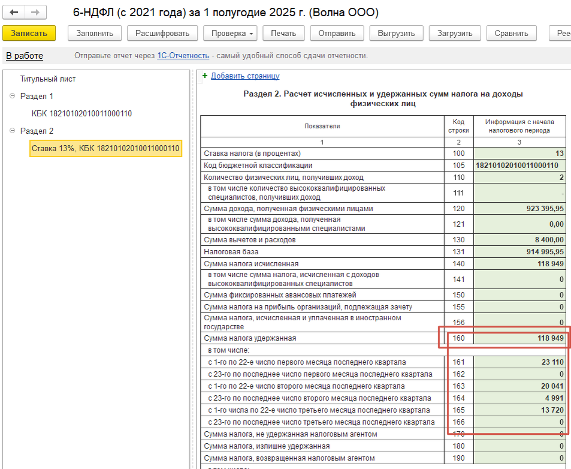The width and height of the screenshot is (571, 469).
Task: Open the Проверка dropdown menu
Action: pos(230,33)
